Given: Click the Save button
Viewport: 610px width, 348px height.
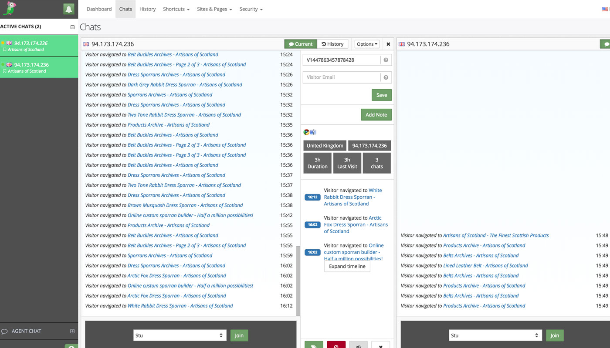Looking at the screenshot, I should pyautogui.click(x=382, y=95).
